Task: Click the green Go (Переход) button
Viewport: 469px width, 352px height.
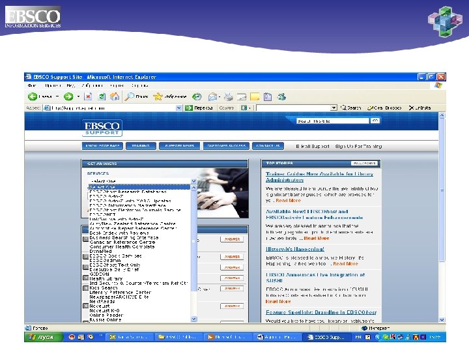Action: click(x=199, y=108)
